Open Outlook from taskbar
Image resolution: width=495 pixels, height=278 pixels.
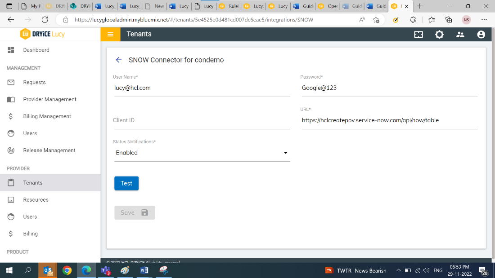tap(48, 270)
